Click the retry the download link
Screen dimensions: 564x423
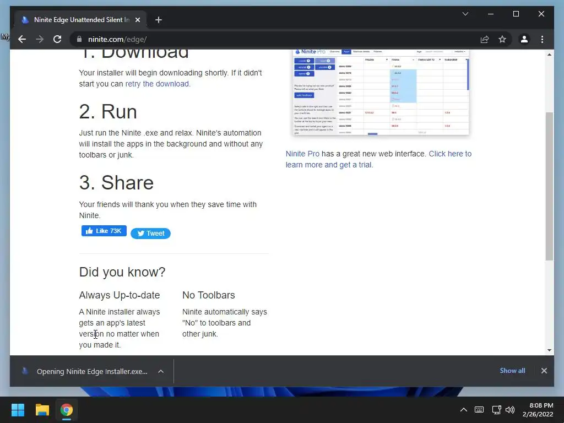coord(157,84)
